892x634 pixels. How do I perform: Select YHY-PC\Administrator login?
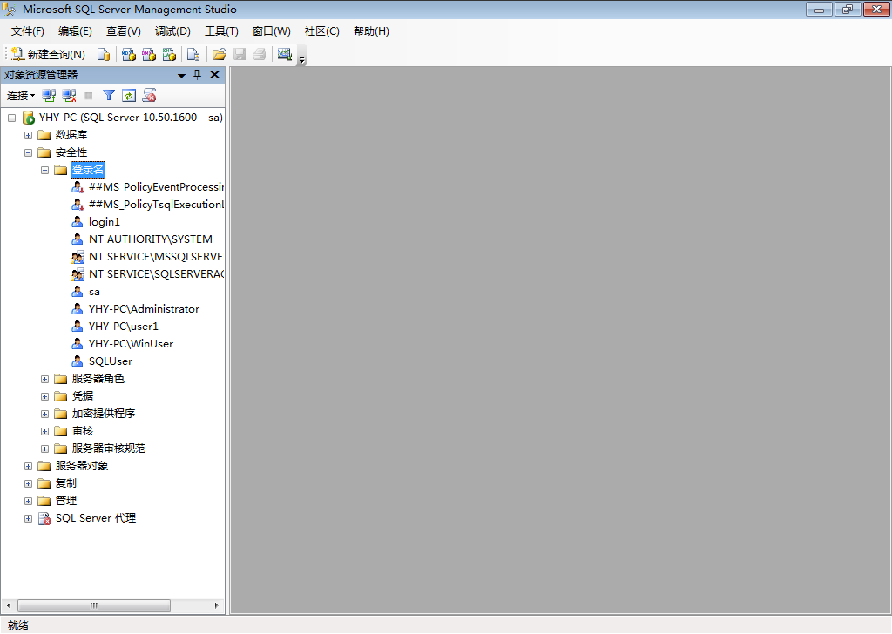144,309
